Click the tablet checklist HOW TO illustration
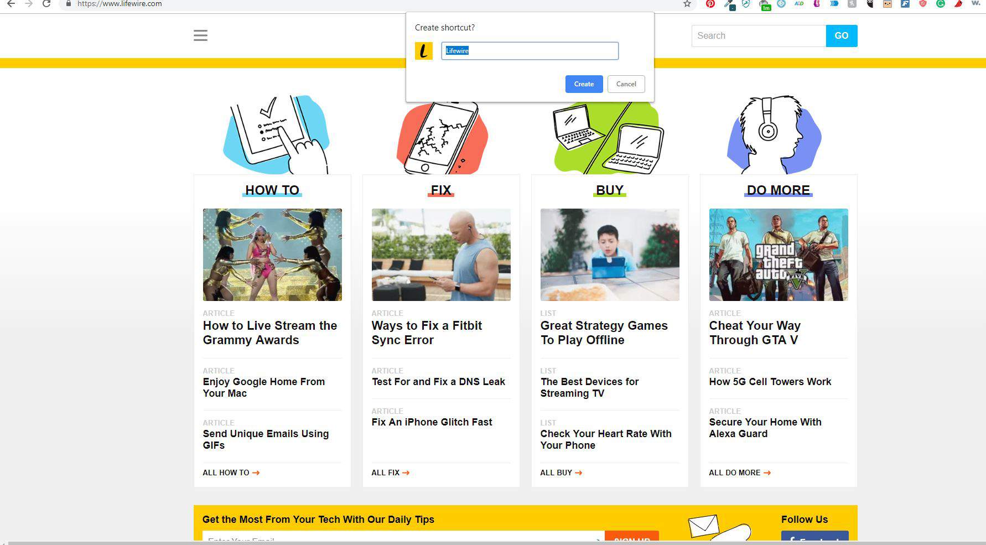This screenshot has width=986, height=545. coord(276,134)
